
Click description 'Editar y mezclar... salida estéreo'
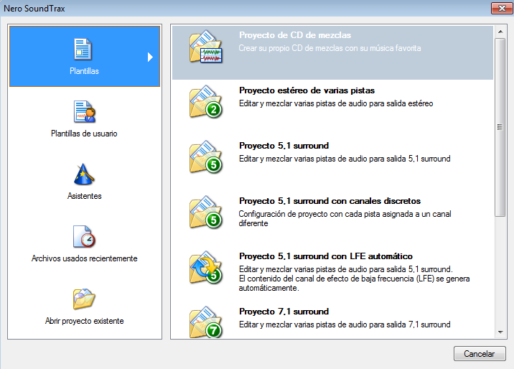pos(336,103)
